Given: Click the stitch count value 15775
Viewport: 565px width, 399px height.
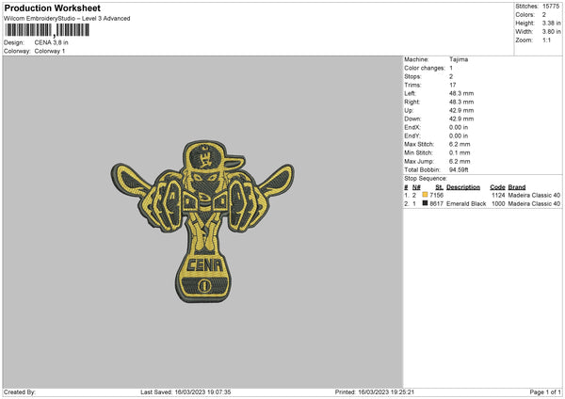Looking at the screenshot, I should 551,7.
